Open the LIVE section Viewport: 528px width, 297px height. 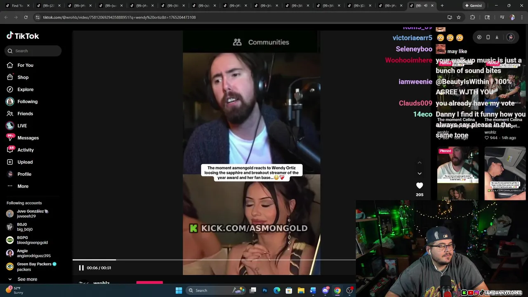(22, 126)
